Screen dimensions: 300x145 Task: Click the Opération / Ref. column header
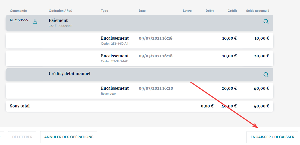click(60, 11)
